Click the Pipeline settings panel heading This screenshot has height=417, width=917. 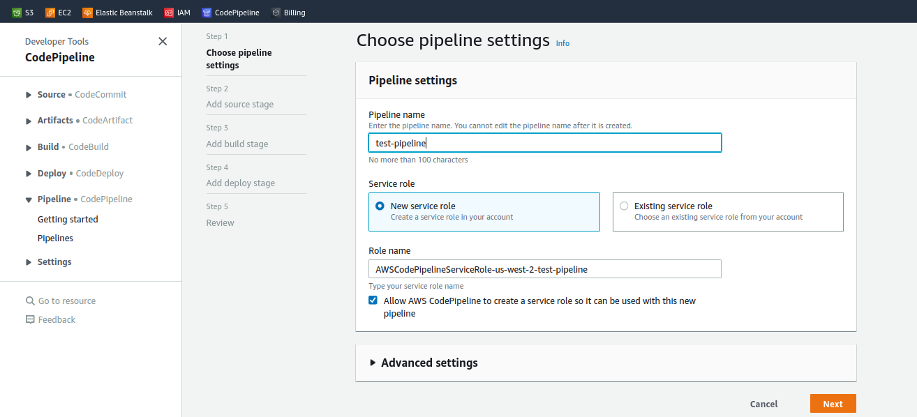412,80
